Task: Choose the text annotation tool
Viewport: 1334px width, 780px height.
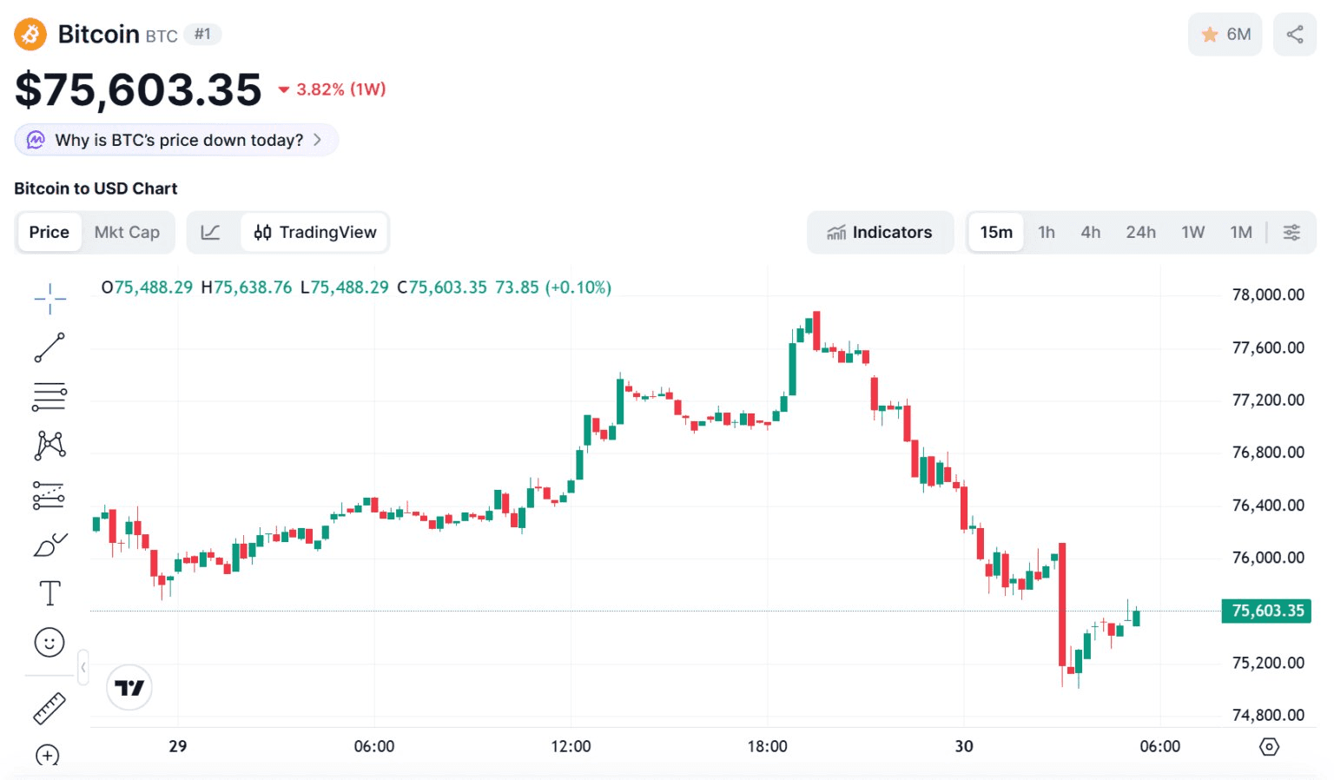Action: (50, 594)
